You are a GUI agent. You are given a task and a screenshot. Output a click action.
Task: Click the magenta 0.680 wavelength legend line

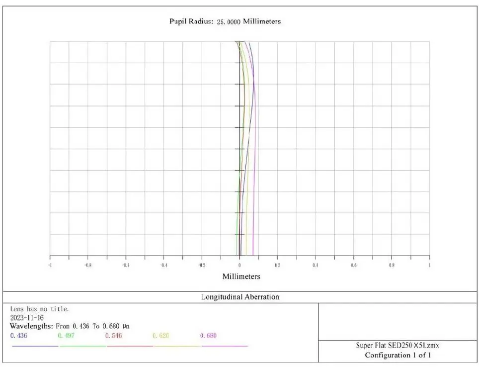225,346
